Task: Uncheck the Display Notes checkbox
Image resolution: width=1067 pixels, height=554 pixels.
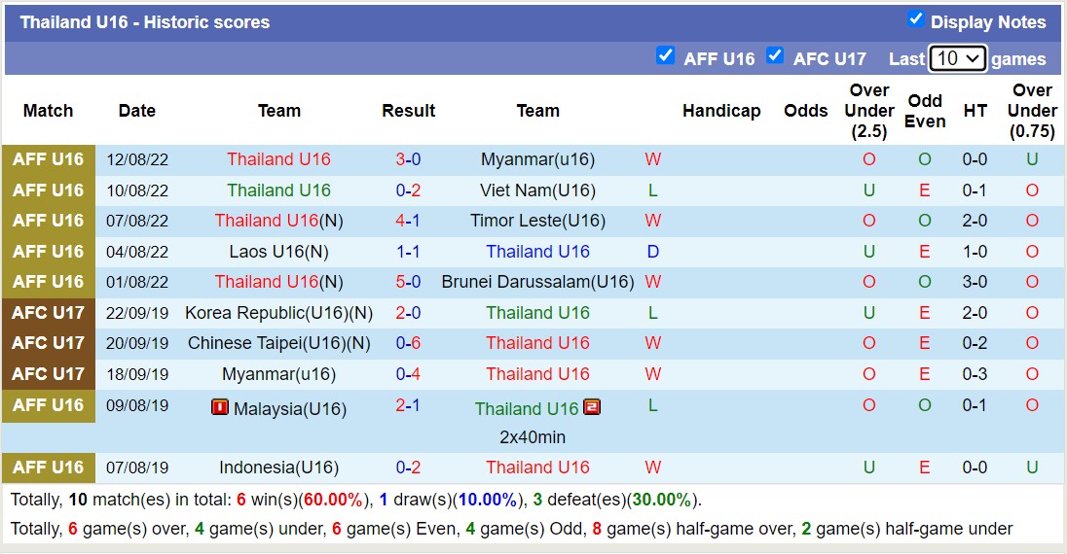Action: tap(915, 19)
